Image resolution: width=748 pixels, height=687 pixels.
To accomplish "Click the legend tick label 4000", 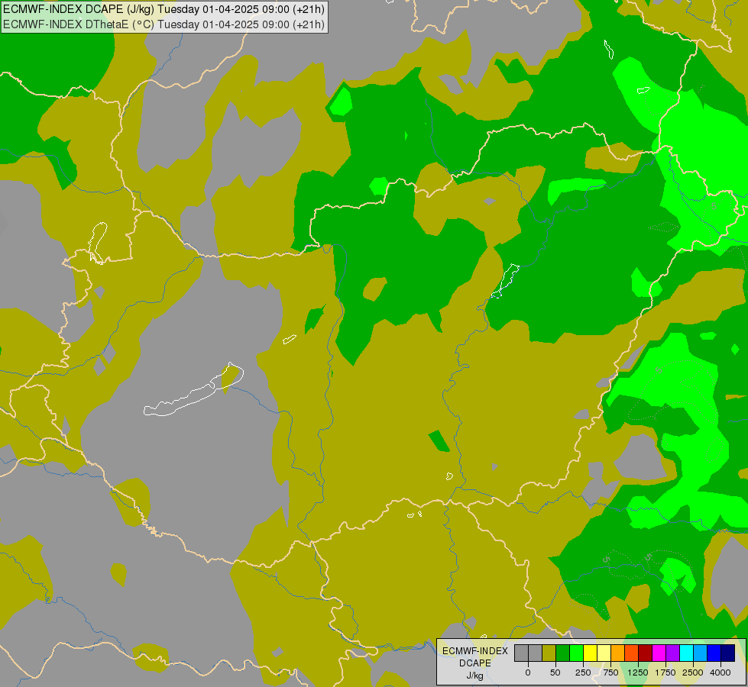I will coord(720,672).
